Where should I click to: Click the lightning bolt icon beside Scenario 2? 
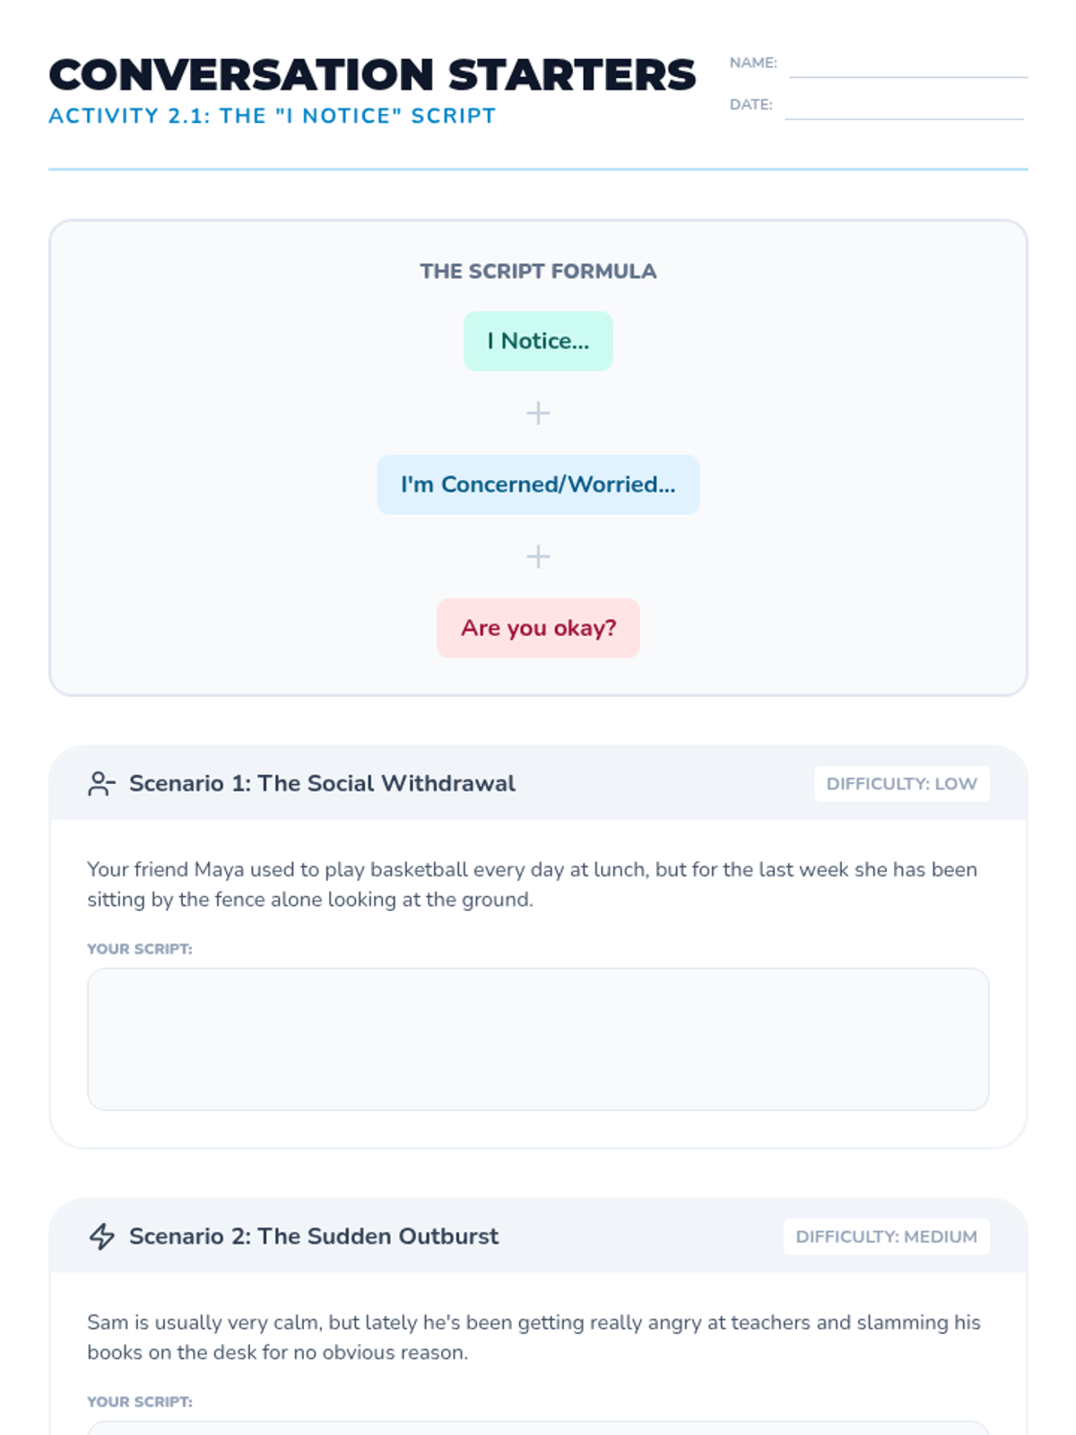(x=101, y=1237)
